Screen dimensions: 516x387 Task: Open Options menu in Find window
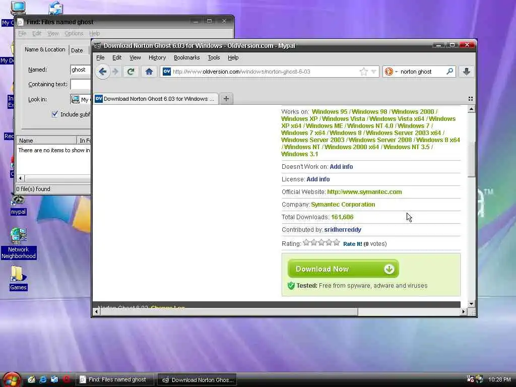click(74, 34)
